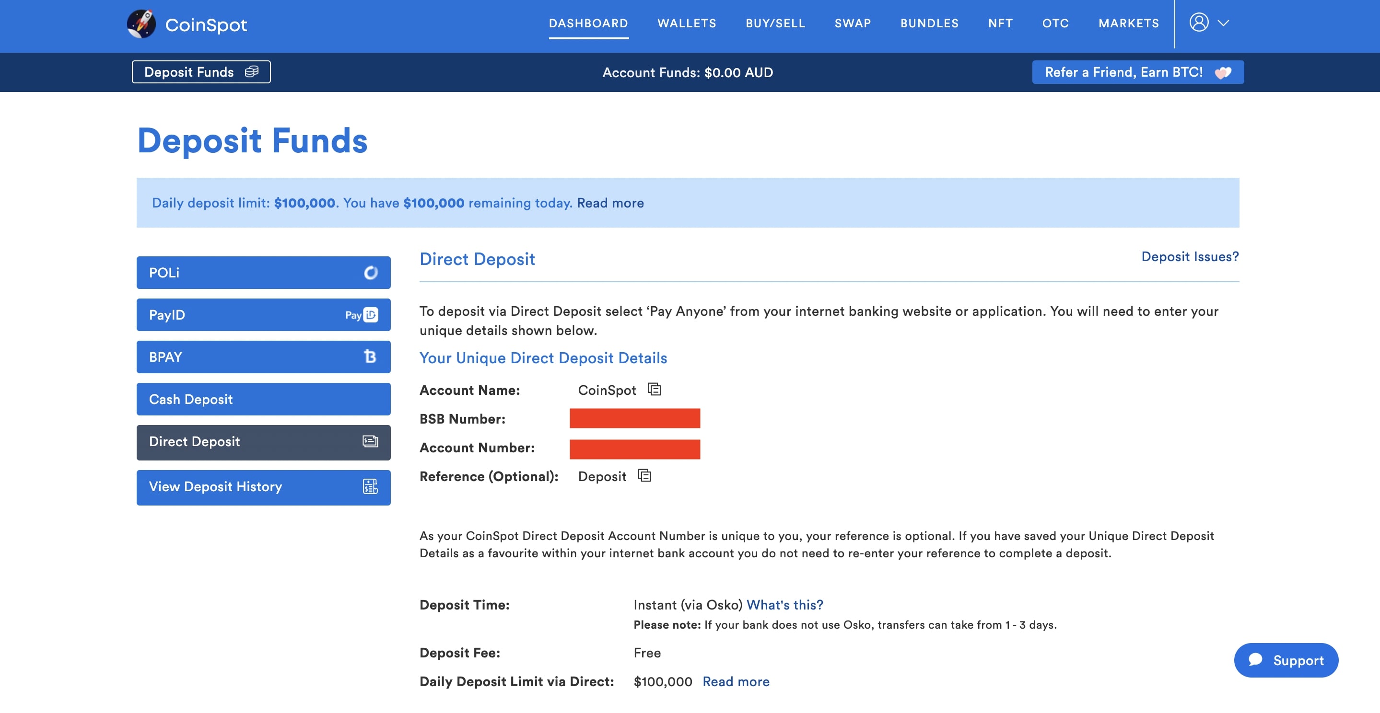Open the Buy/Sell page

click(775, 23)
